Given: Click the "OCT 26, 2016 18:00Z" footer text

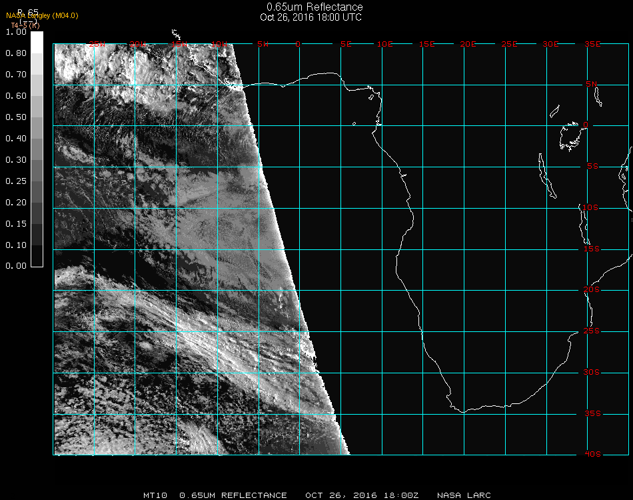Looking at the screenshot, I should click(362, 495).
